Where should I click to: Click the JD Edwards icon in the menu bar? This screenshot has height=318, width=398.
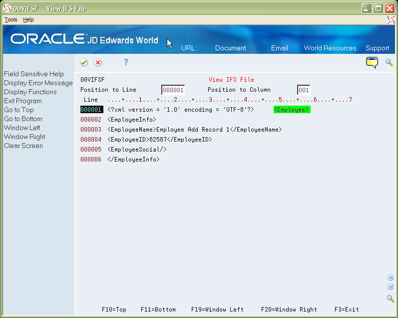(x=391, y=20)
